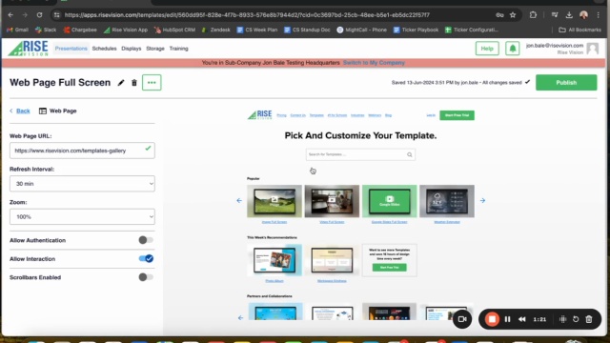Open the notifications bell icon

513,49
